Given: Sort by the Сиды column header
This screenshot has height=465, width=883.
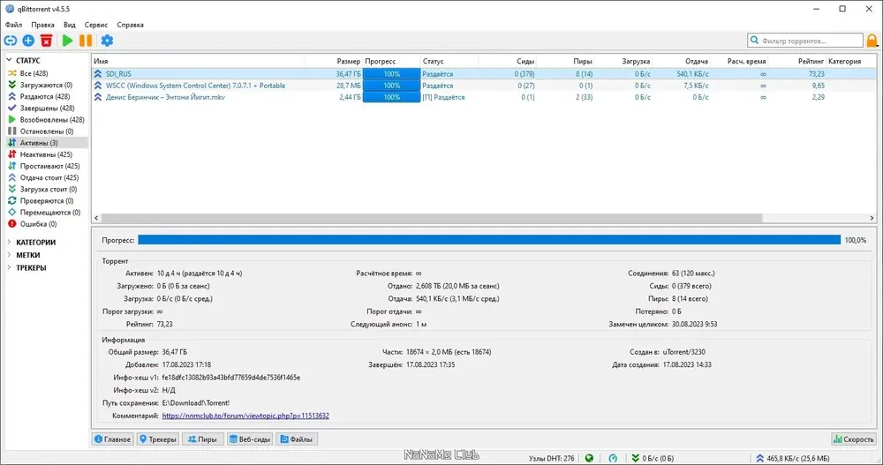Looking at the screenshot, I should [x=508, y=61].
